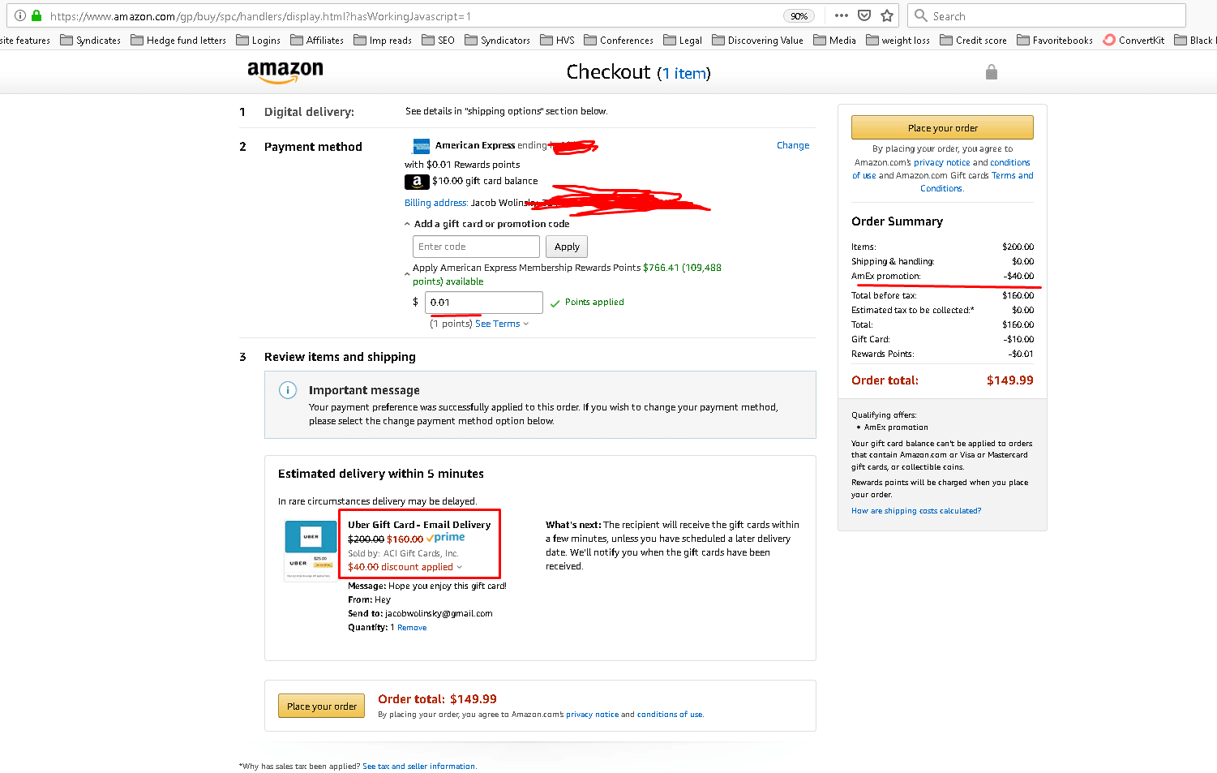Viewport: 1217px width, 773px height.
Task: Bookmark this page with the star icon
Action: click(x=887, y=15)
